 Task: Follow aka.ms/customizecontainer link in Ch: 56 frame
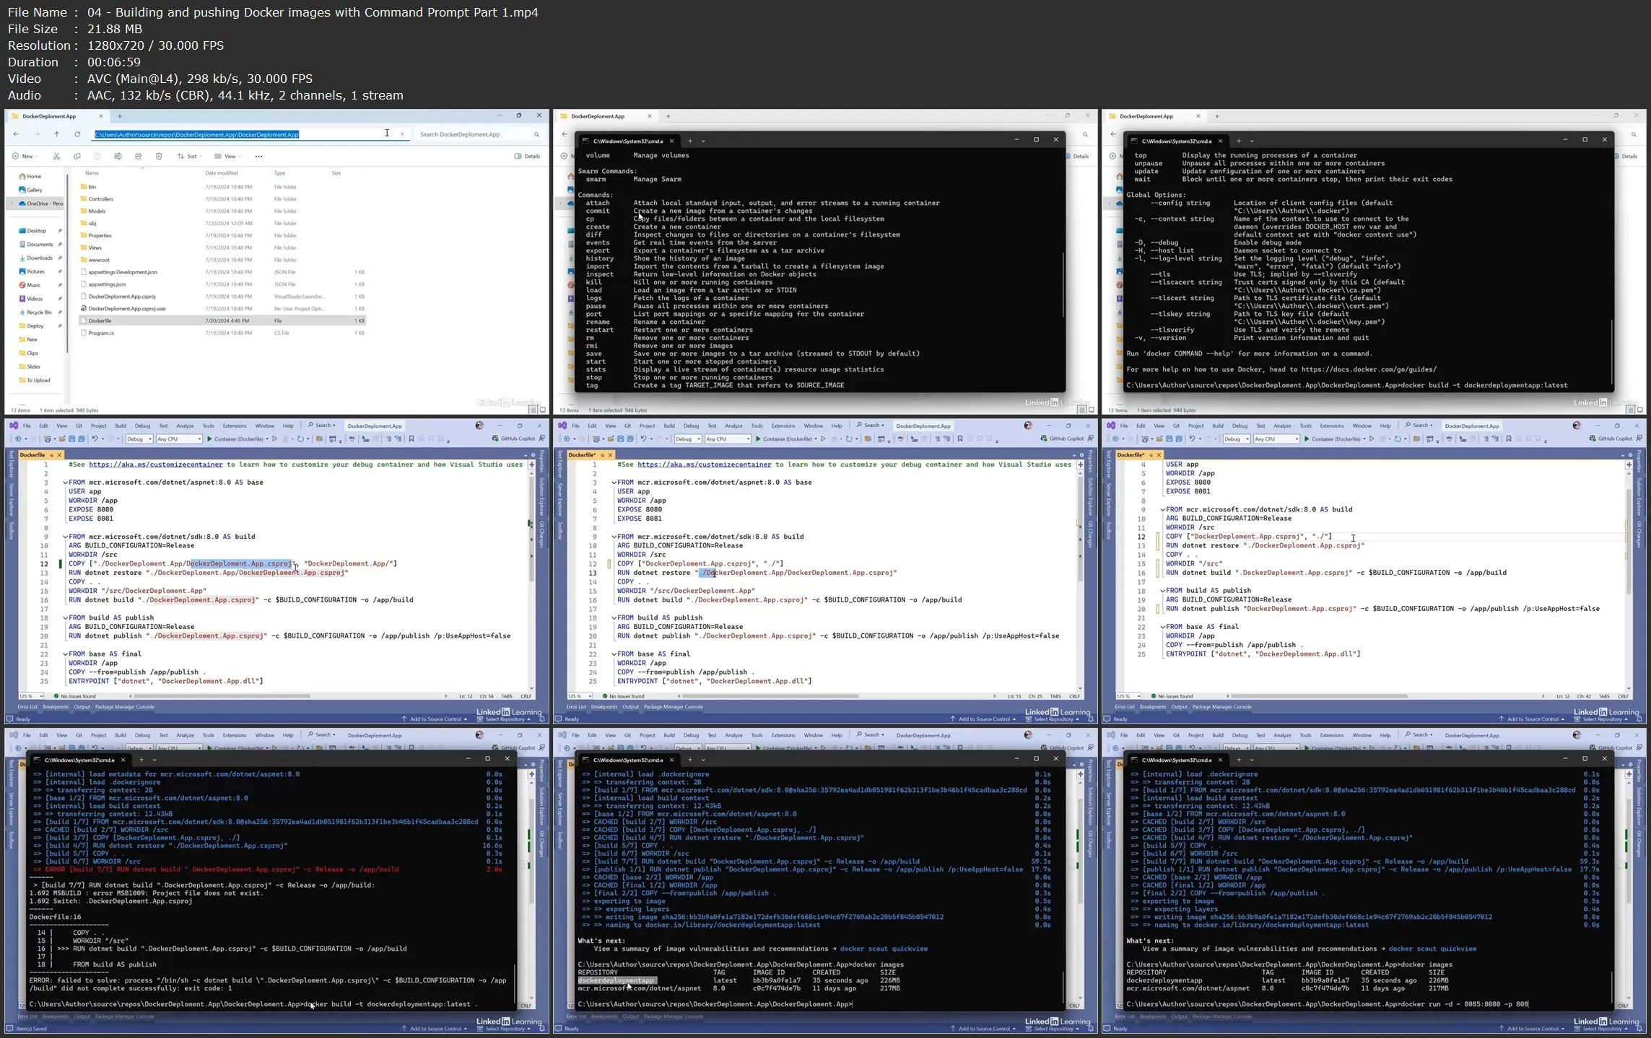(156, 465)
